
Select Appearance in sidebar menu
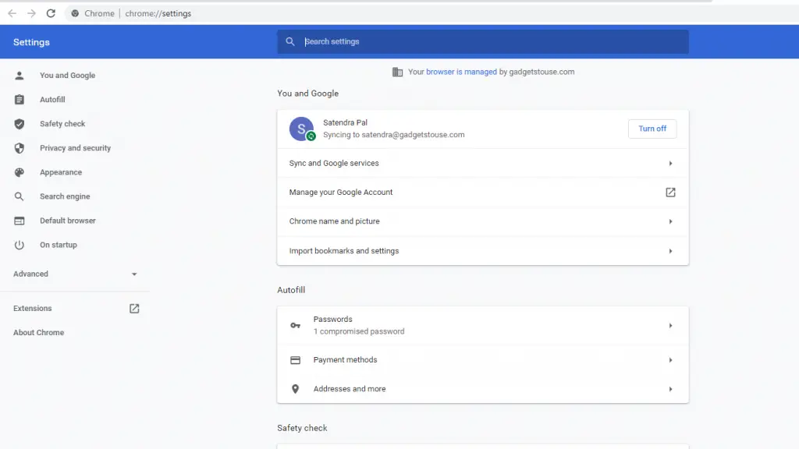coord(61,172)
